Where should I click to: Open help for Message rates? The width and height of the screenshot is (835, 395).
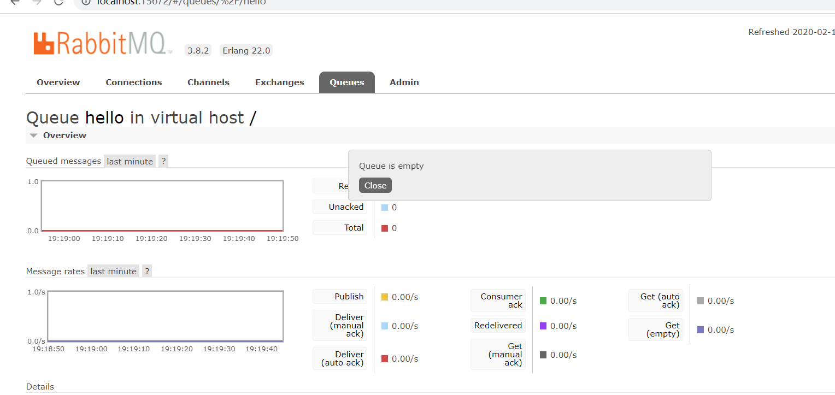(x=147, y=271)
